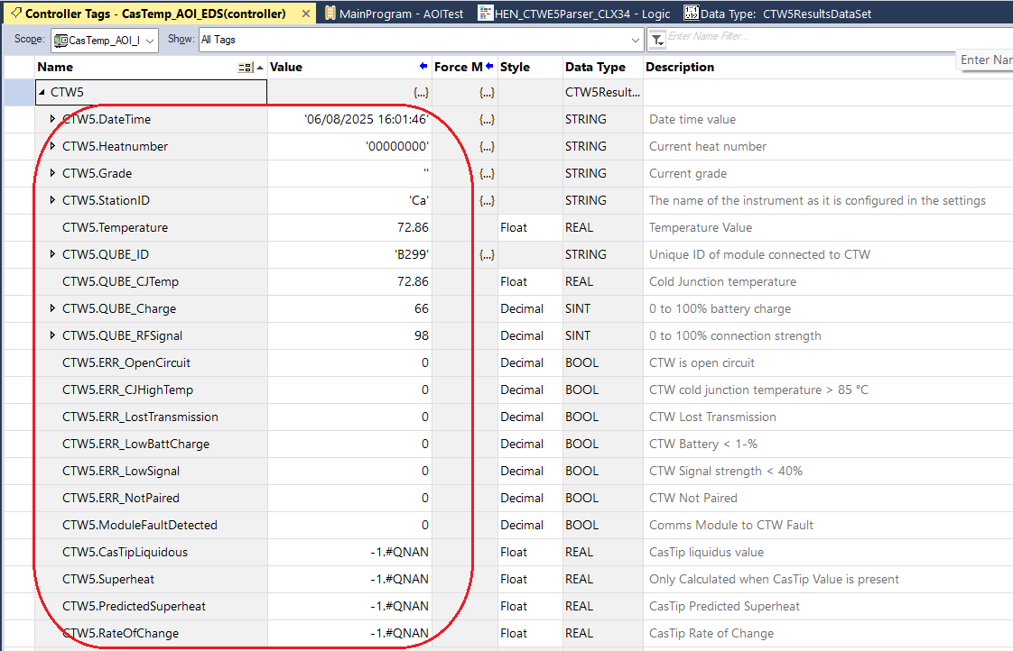Click the blue arrow in Value header
This screenshot has width=1013, height=651.
pos(423,66)
